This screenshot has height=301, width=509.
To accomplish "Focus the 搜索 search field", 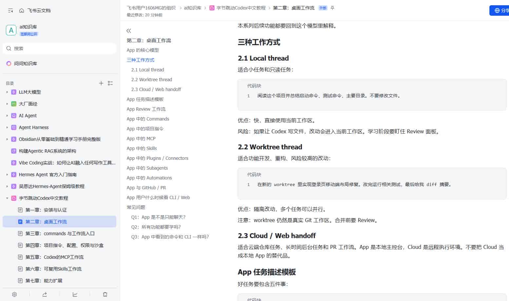I will click(x=60, y=48).
